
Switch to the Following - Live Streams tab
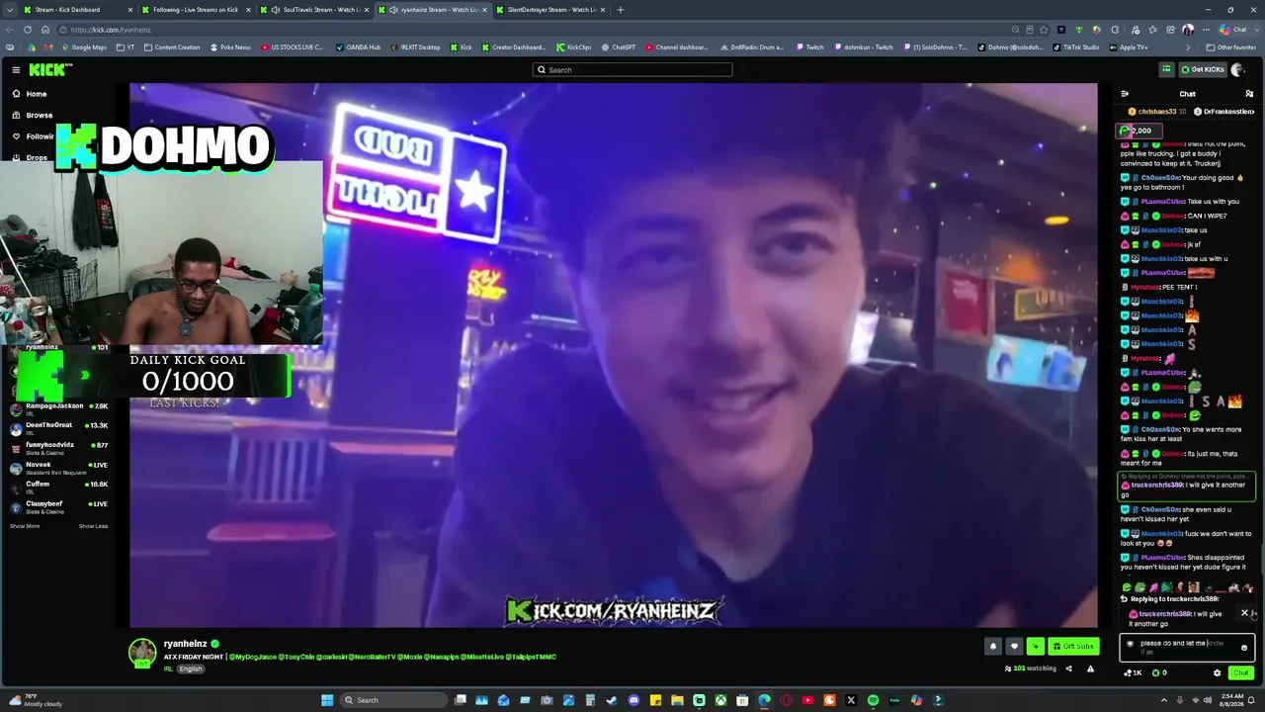point(196,10)
